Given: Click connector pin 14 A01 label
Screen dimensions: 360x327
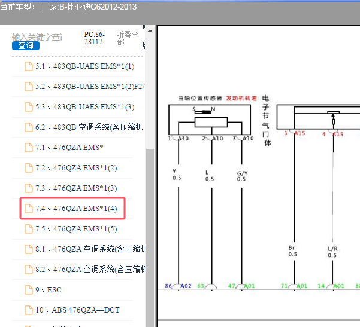Looking at the screenshot, I should [331, 286].
